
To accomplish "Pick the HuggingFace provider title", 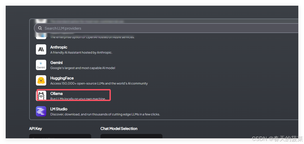I will 62,78.
